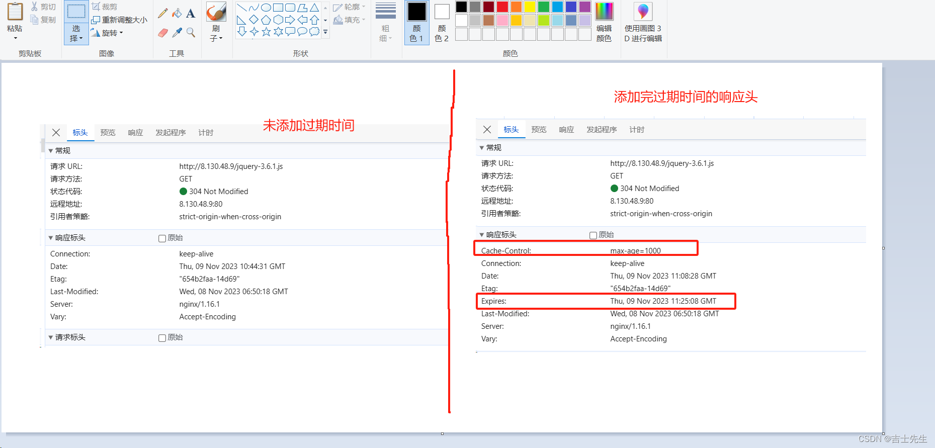Image resolution: width=935 pixels, height=448 pixels.
Task: Select the Right arrow shape
Action: [x=290, y=20]
